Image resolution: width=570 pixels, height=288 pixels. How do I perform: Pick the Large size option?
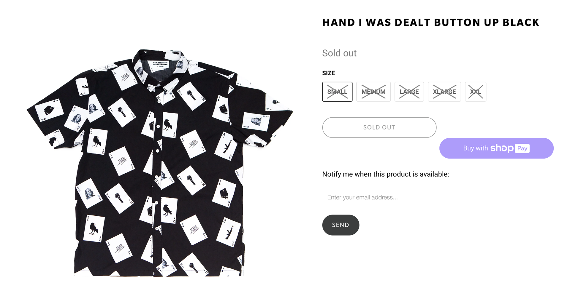coord(409,92)
